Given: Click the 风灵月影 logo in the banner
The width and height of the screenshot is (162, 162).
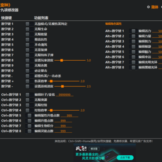Looking at the screenshot, I should point(81,148).
